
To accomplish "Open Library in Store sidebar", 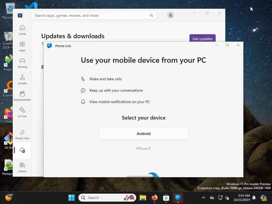I will tap(22, 167).
